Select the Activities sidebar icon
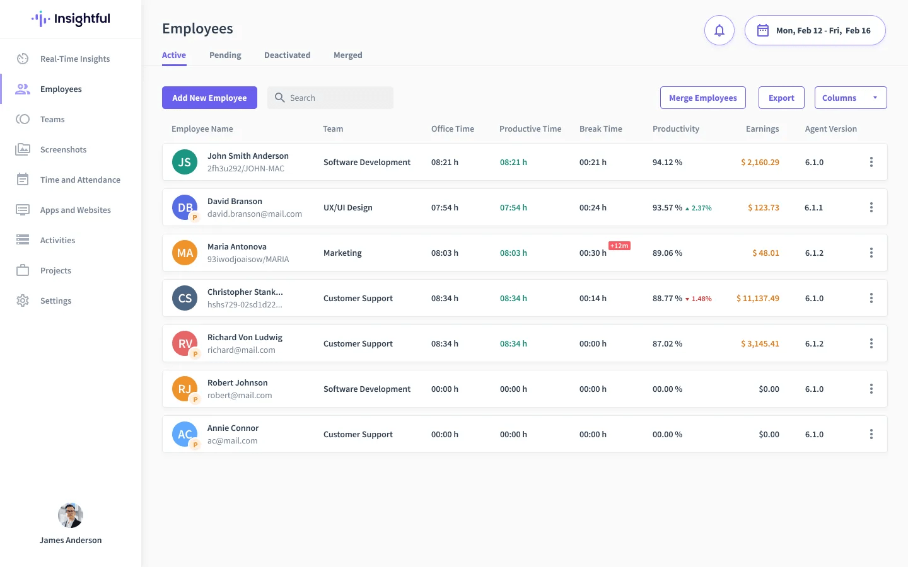The image size is (908, 567). (x=23, y=240)
